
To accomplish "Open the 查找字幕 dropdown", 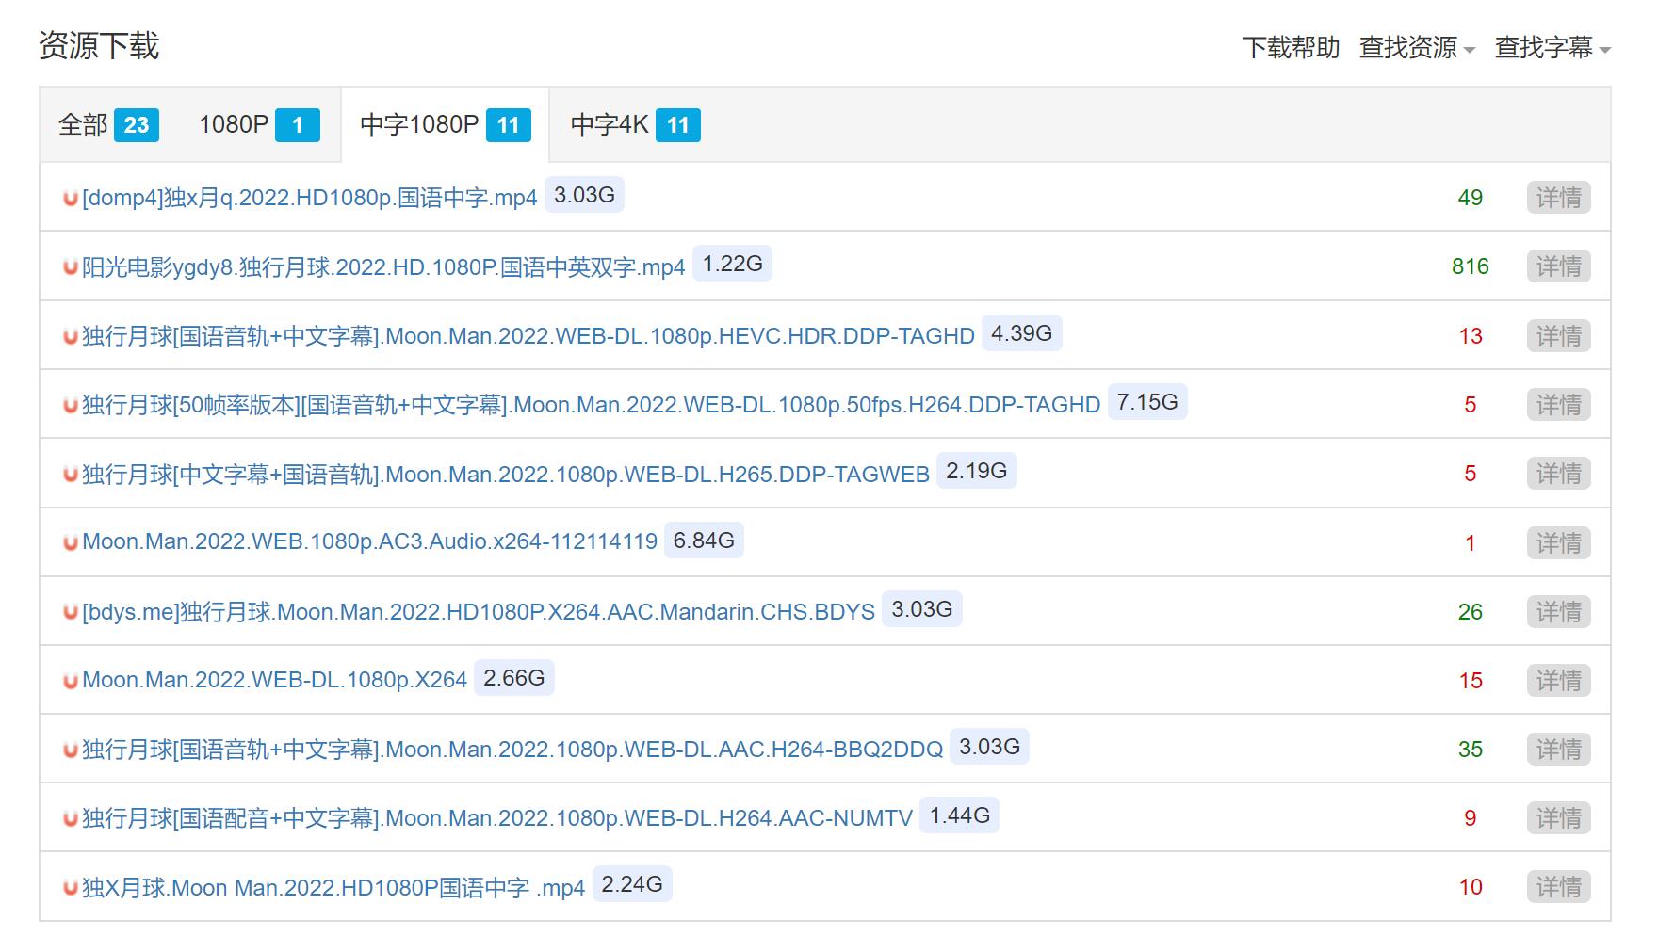I will [x=1552, y=47].
